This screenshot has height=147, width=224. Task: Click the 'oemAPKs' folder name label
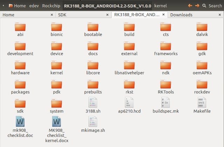click(x=202, y=73)
